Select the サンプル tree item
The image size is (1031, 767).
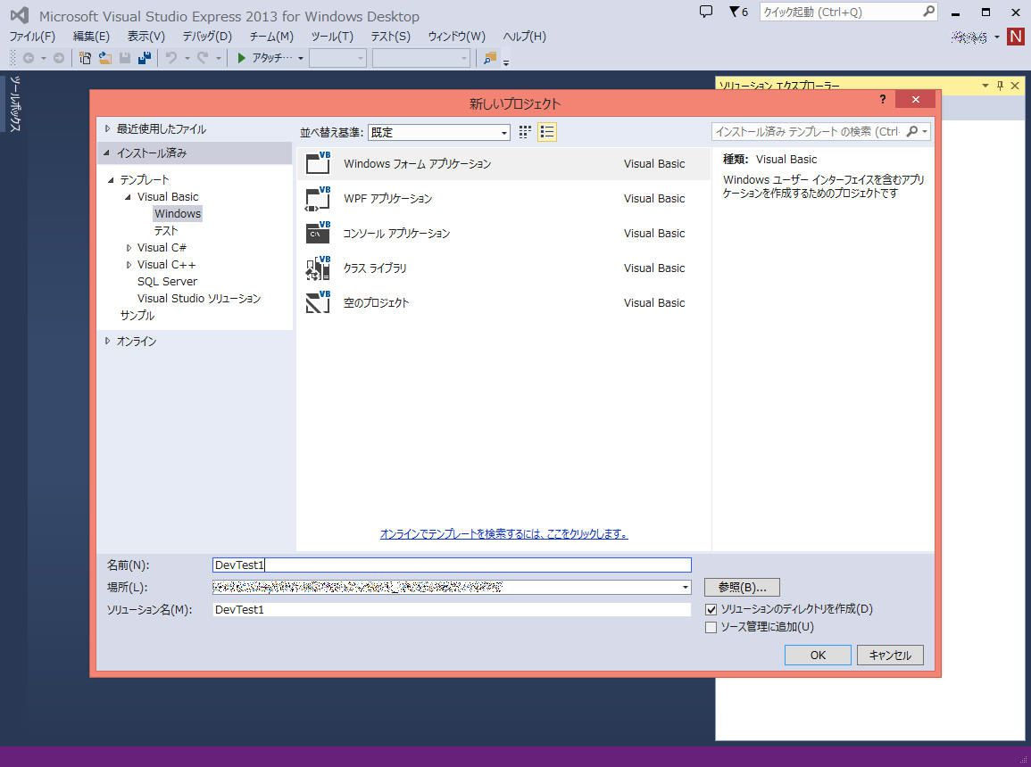tap(137, 315)
